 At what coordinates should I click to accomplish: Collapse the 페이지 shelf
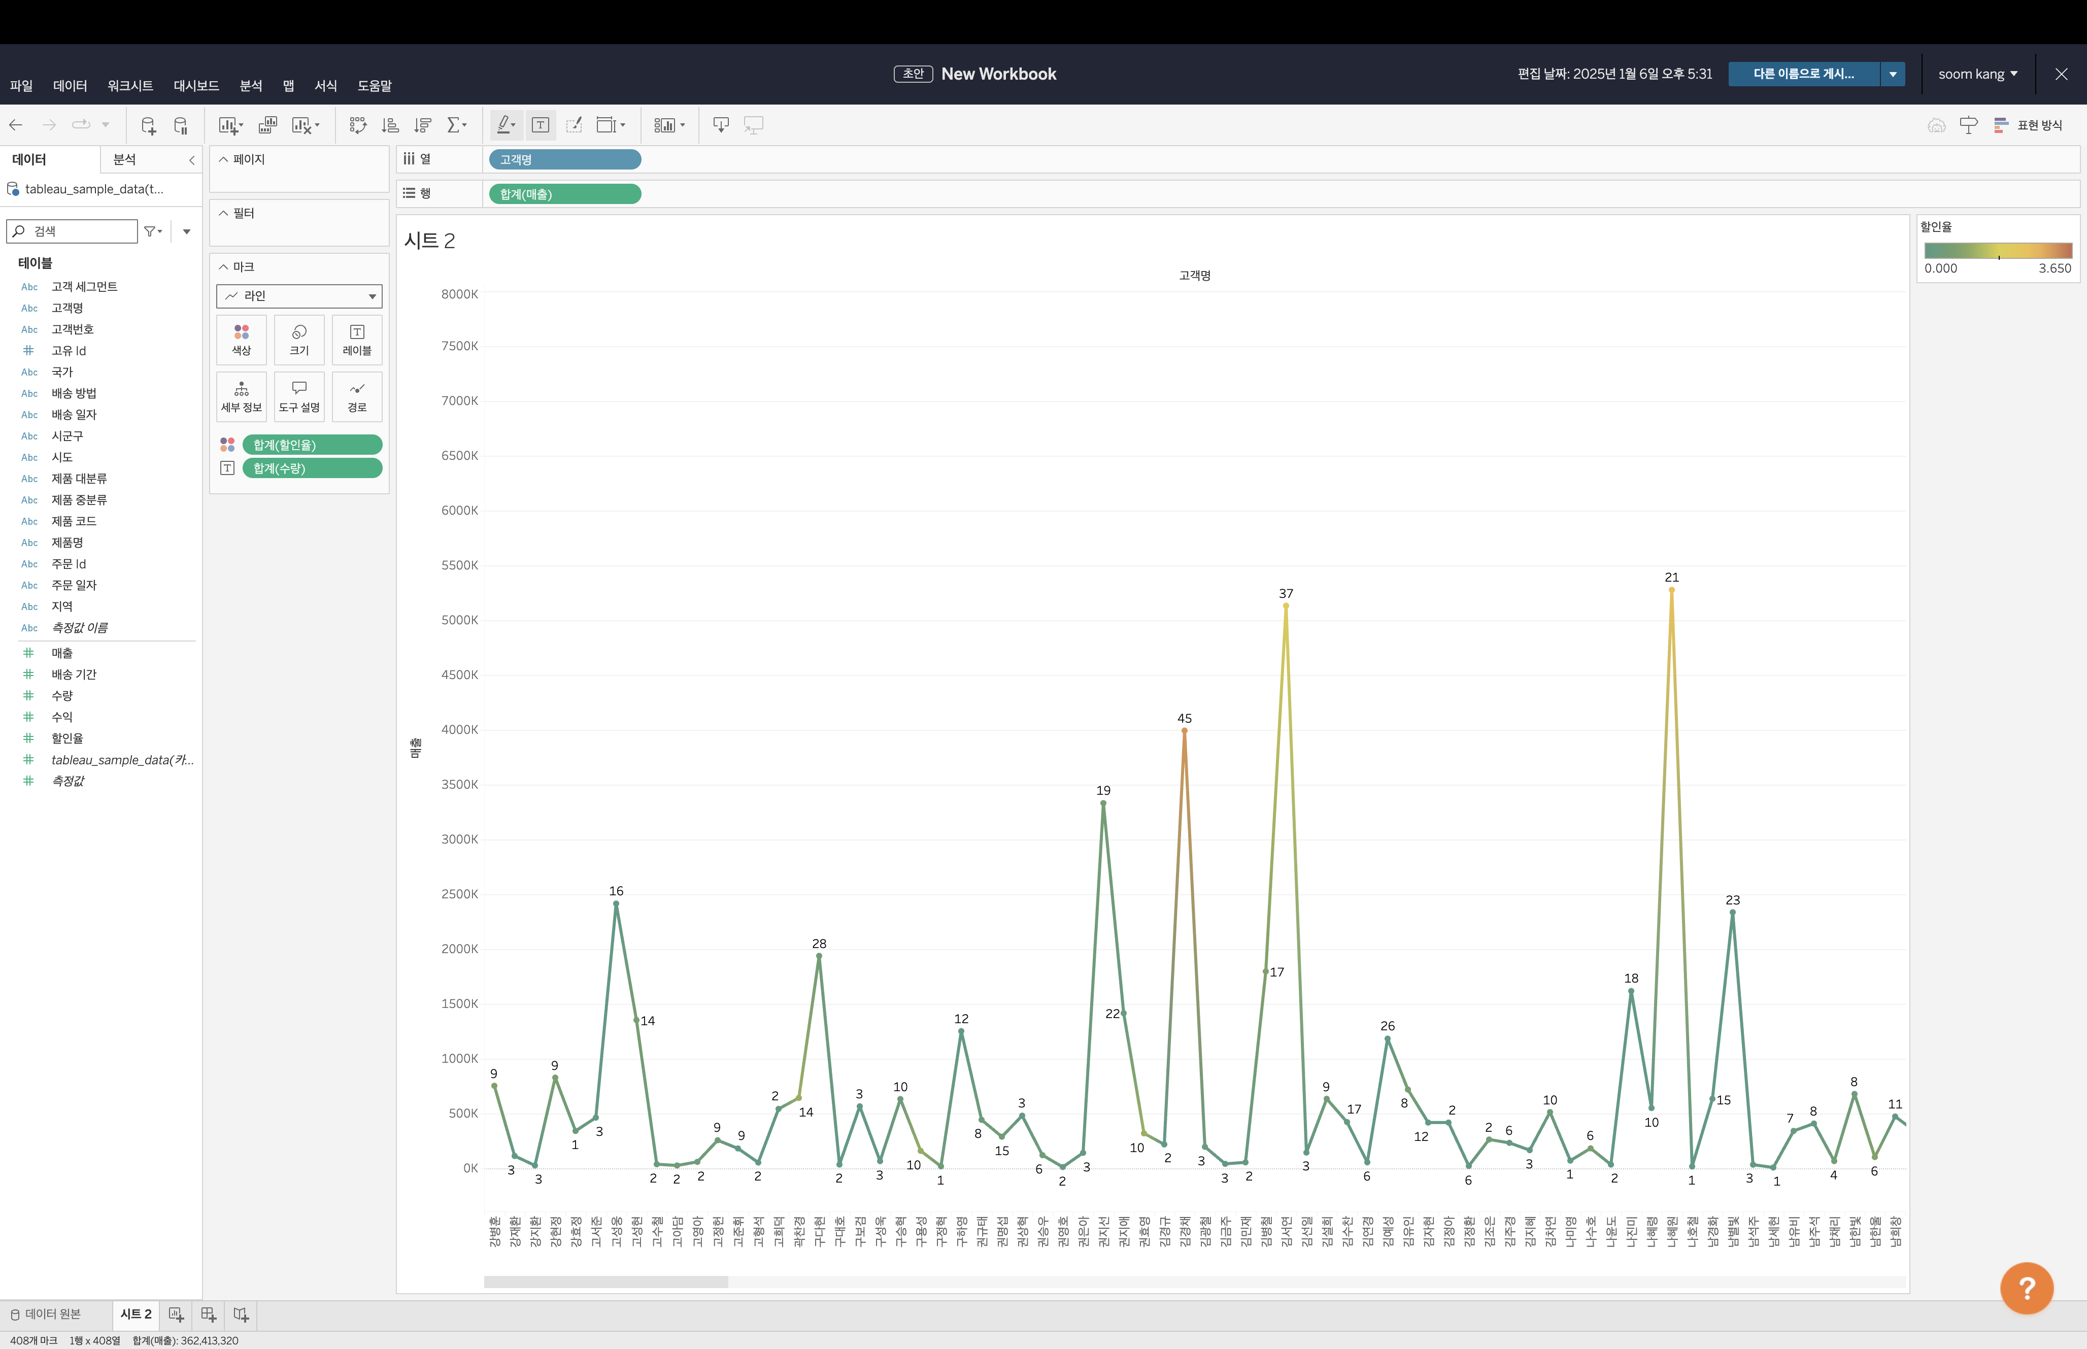coord(223,159)
